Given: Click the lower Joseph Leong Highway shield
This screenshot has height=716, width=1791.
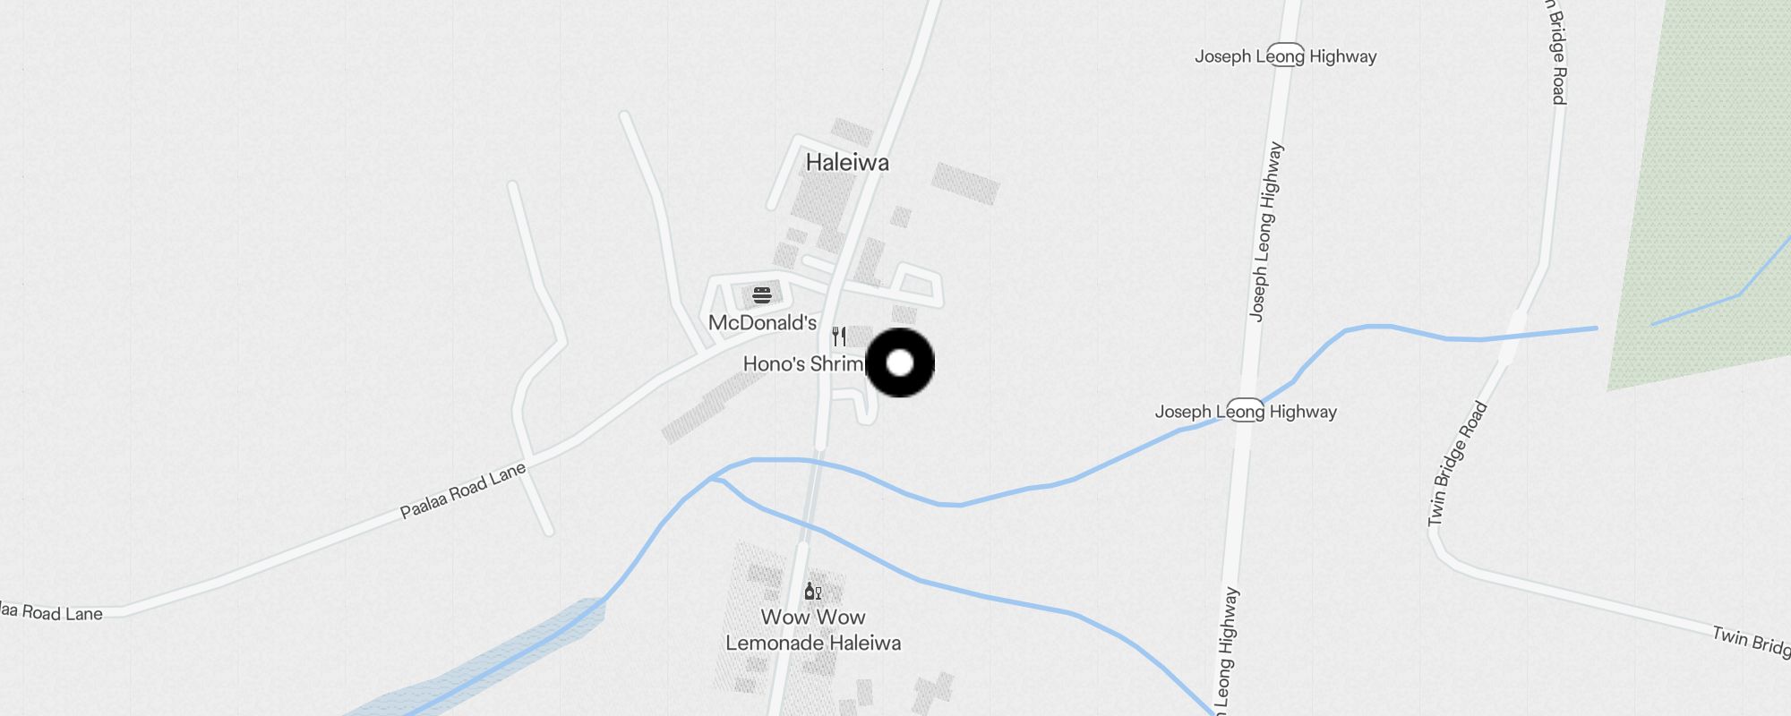Looking at the screenshot, I should pos(1245,411).
